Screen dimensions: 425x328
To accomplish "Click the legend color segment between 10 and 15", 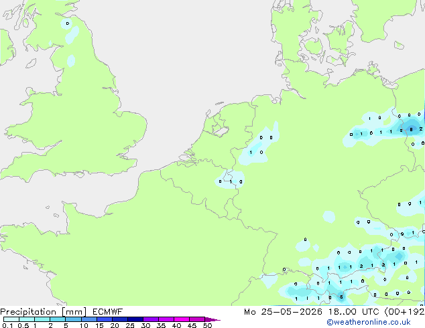I will click(88, 319).
